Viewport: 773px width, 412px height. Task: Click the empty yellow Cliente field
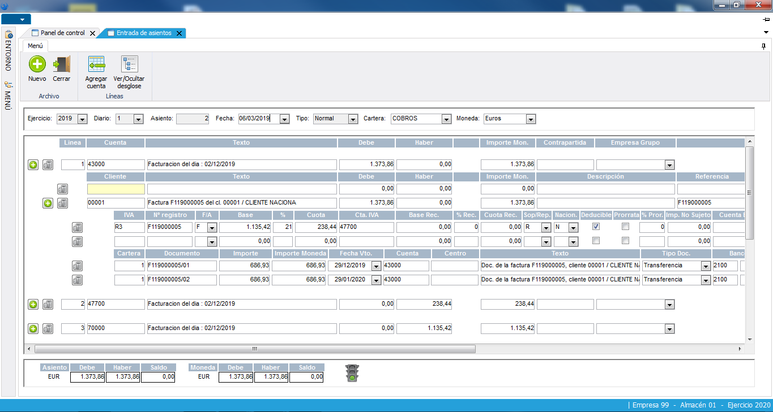pyautogui.click(x=116, y=189)
